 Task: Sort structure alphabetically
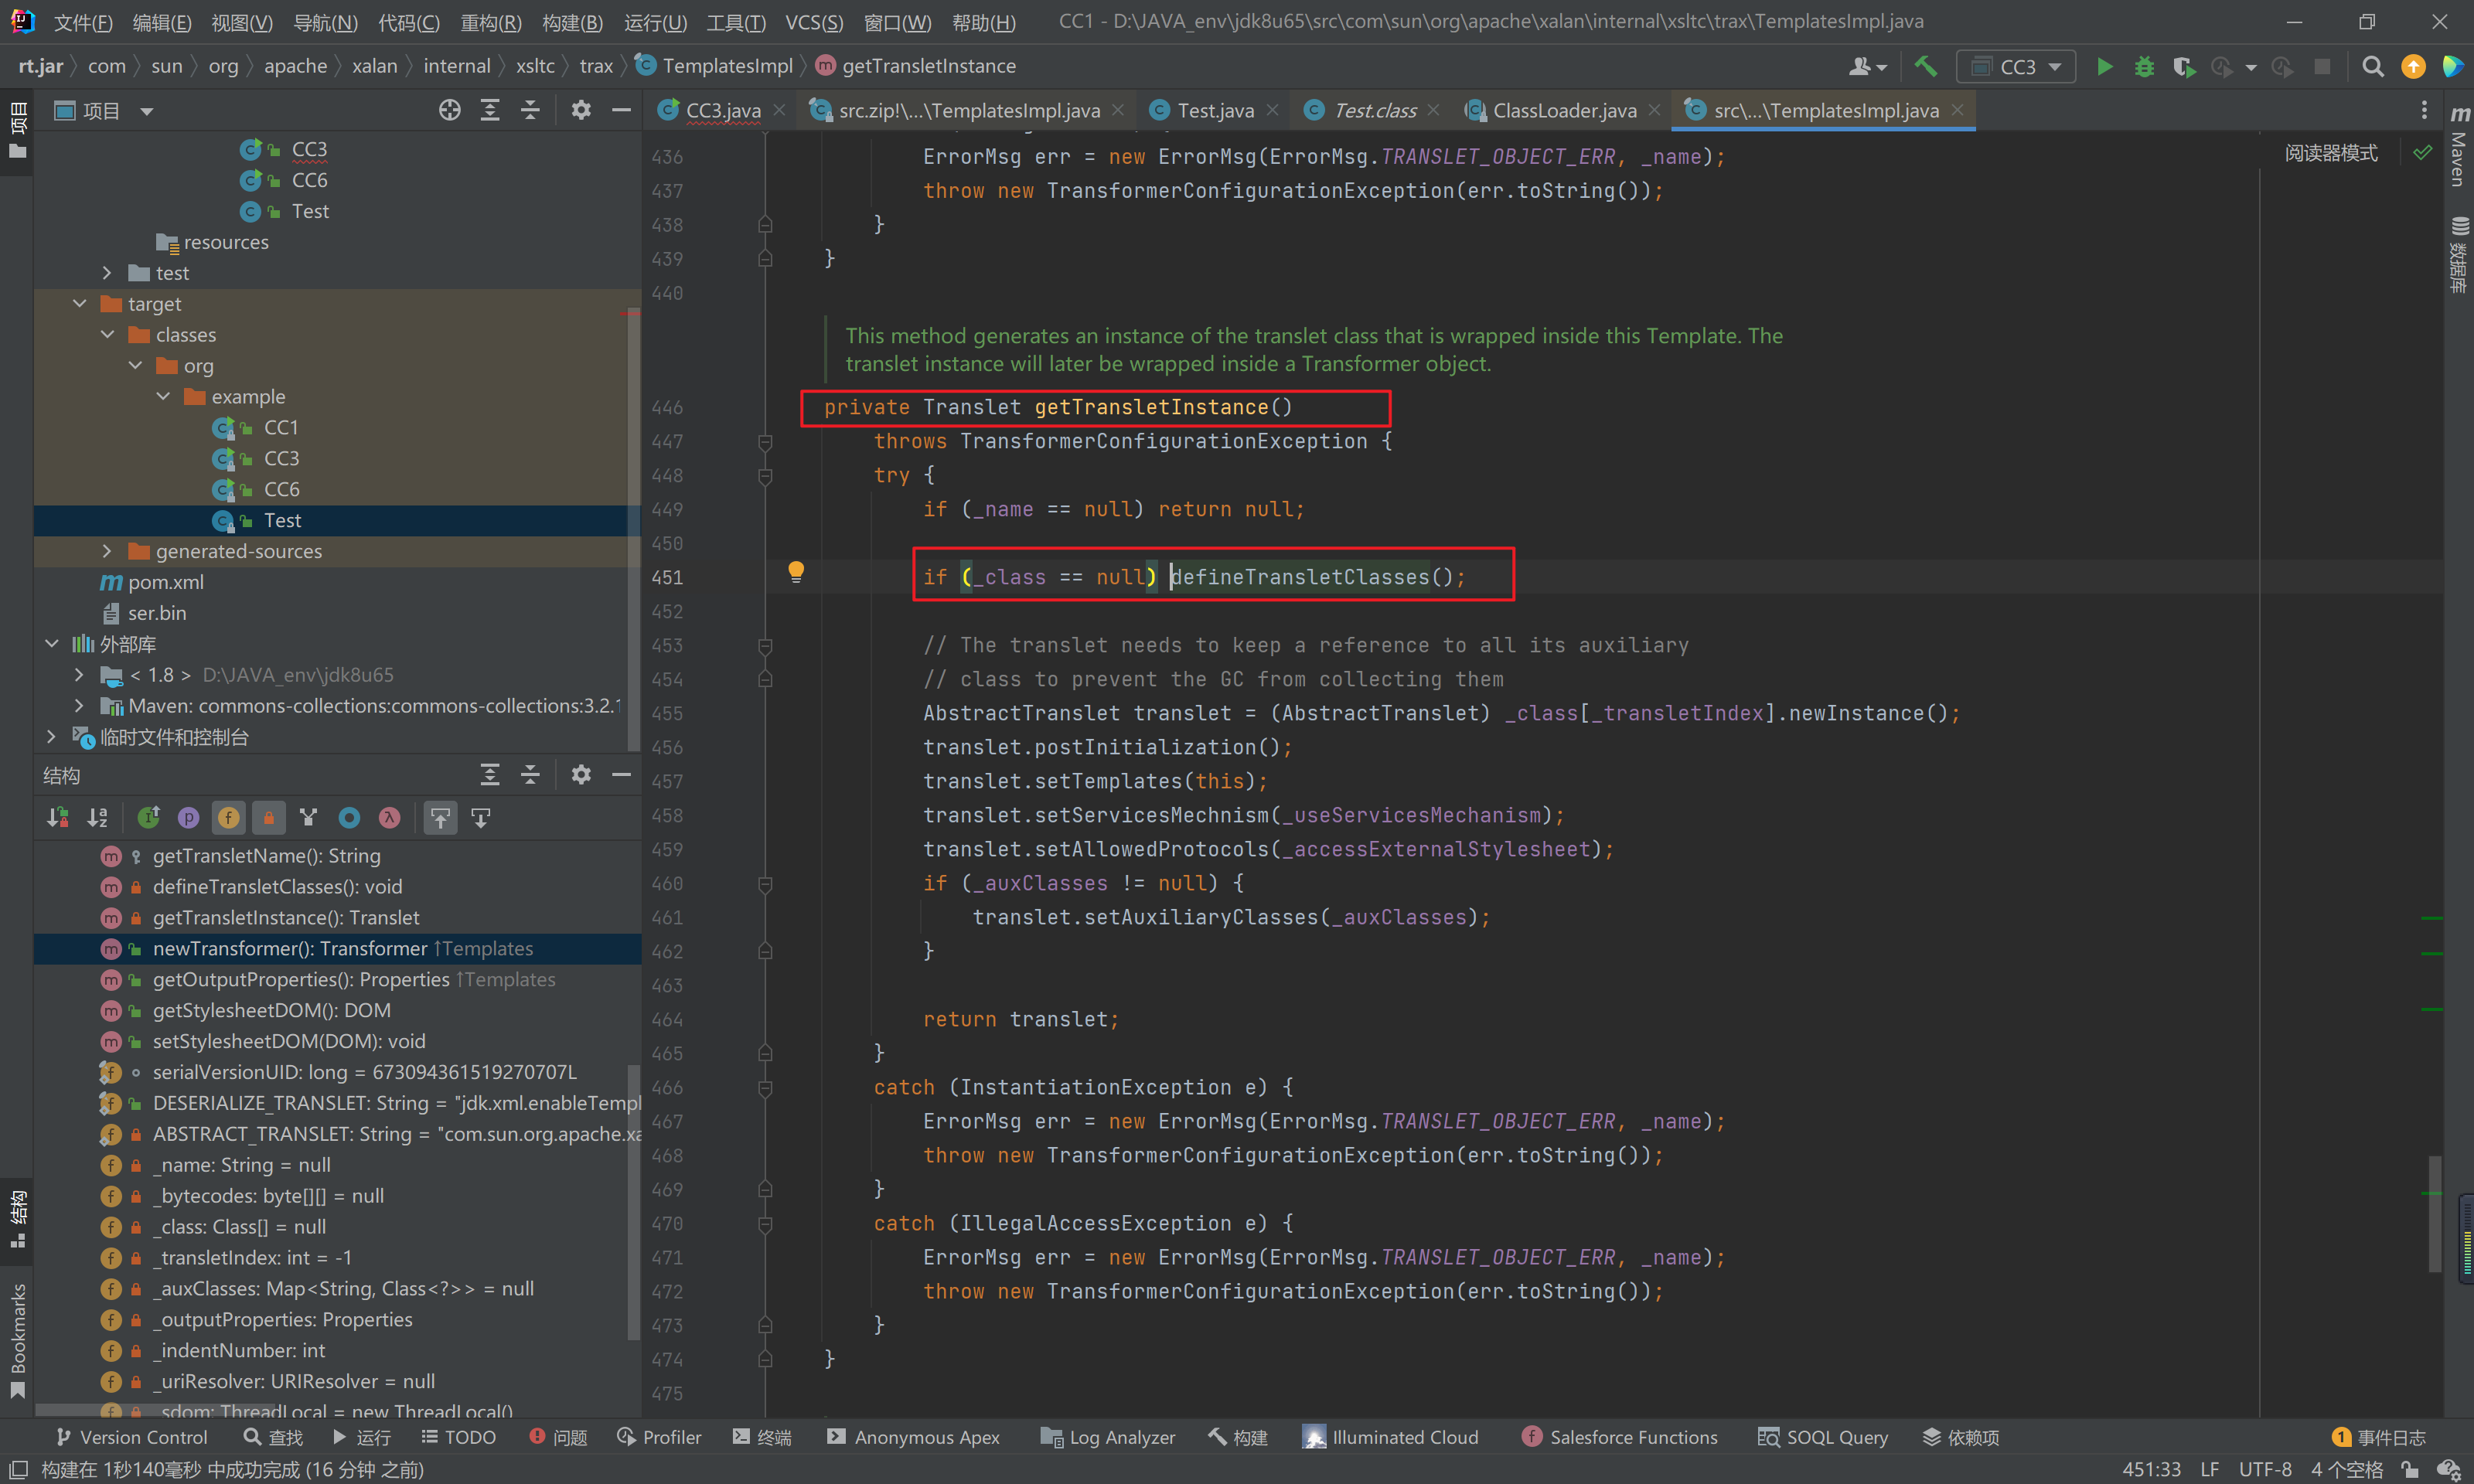[x=97, y=818]
